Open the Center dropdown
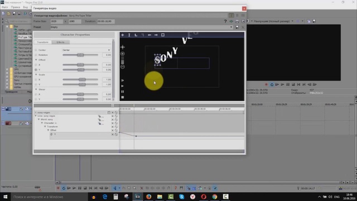 [86, 50]
